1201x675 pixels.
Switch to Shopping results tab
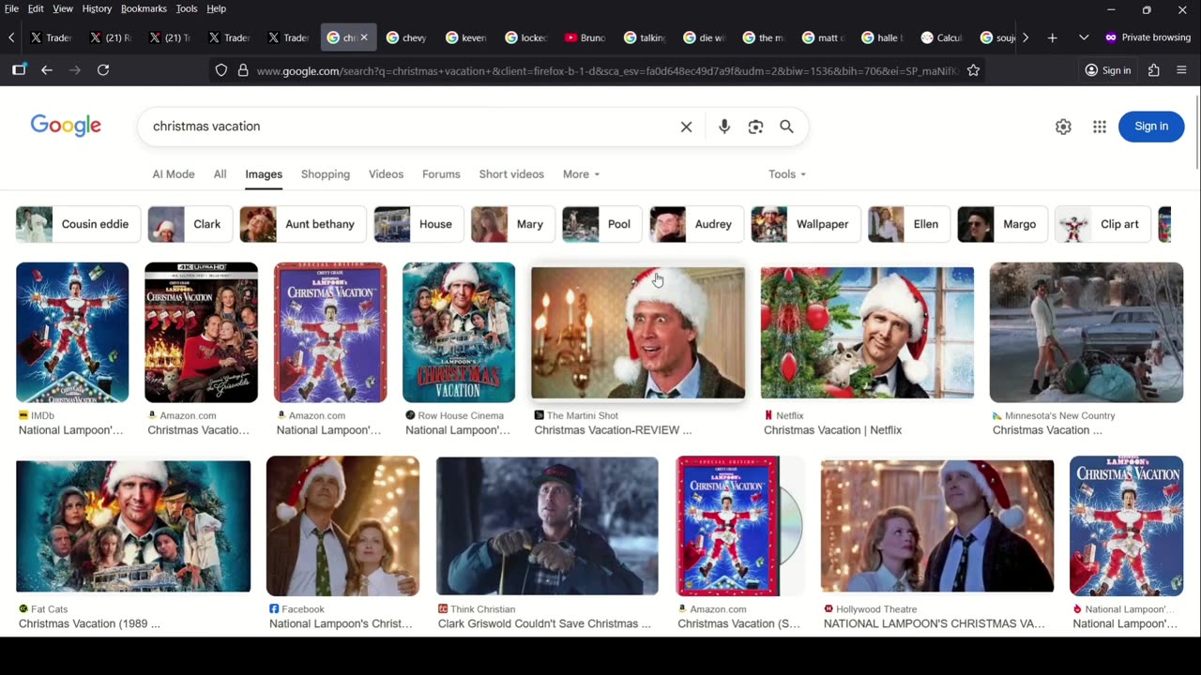click(326, 174)
